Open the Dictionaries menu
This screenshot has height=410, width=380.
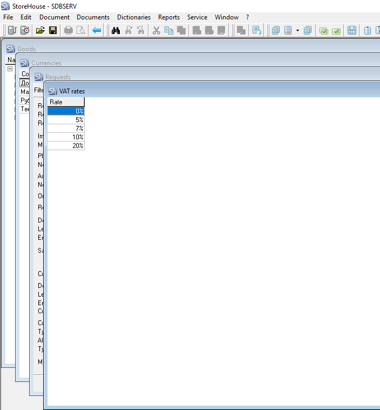(134, 17)
